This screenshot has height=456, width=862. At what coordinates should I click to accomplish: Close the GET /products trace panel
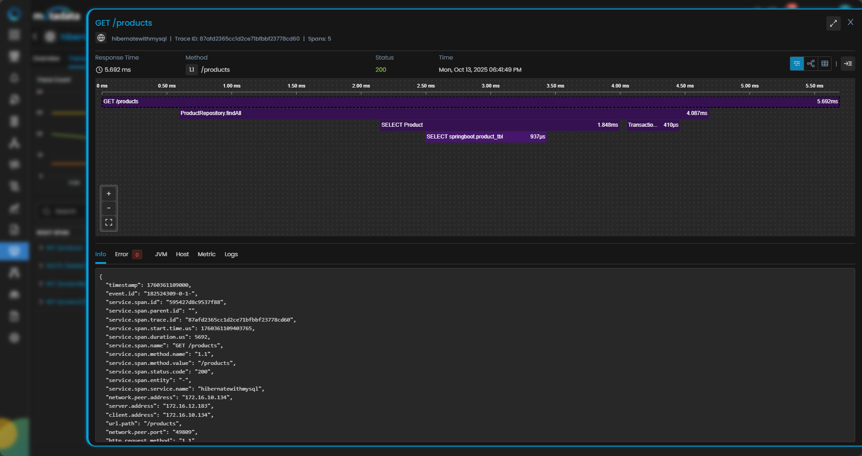(x=850, y=22)
